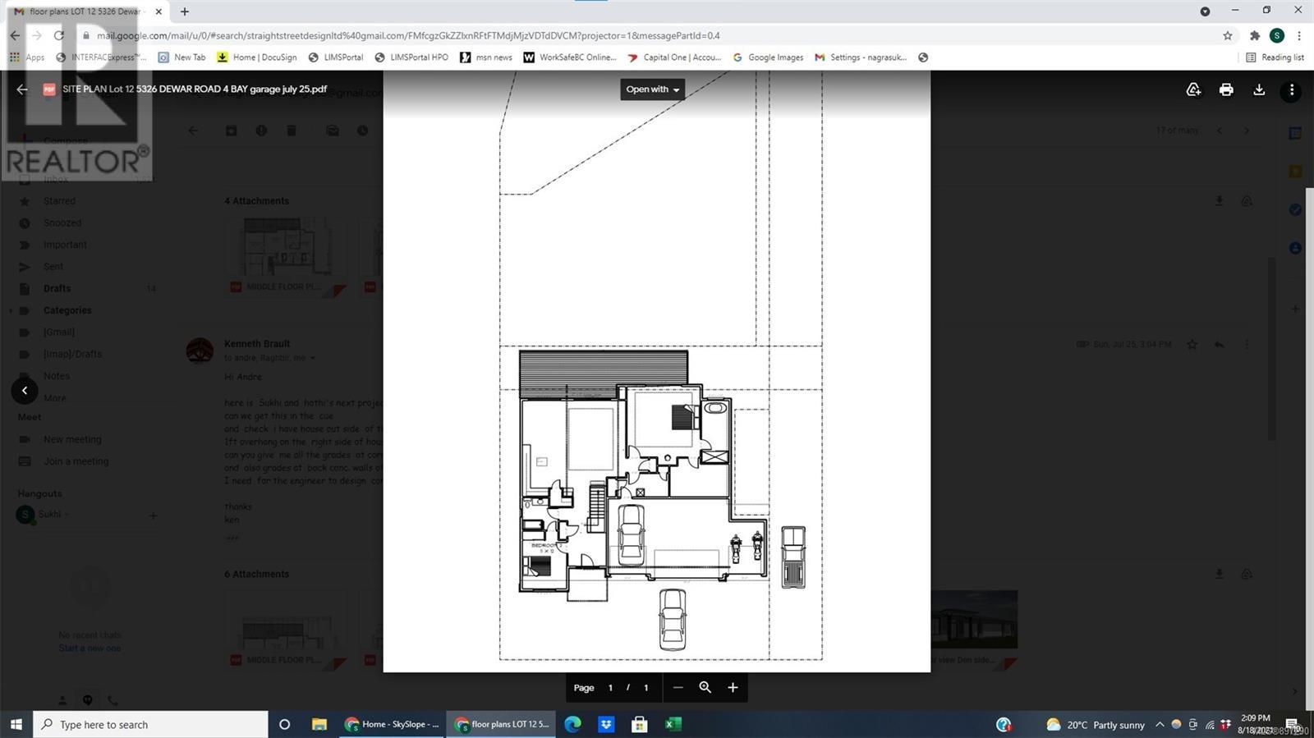Open weather widget 20°C Partly sunny
This screenshot has height=738, width=1314.
coord(1096,725)
